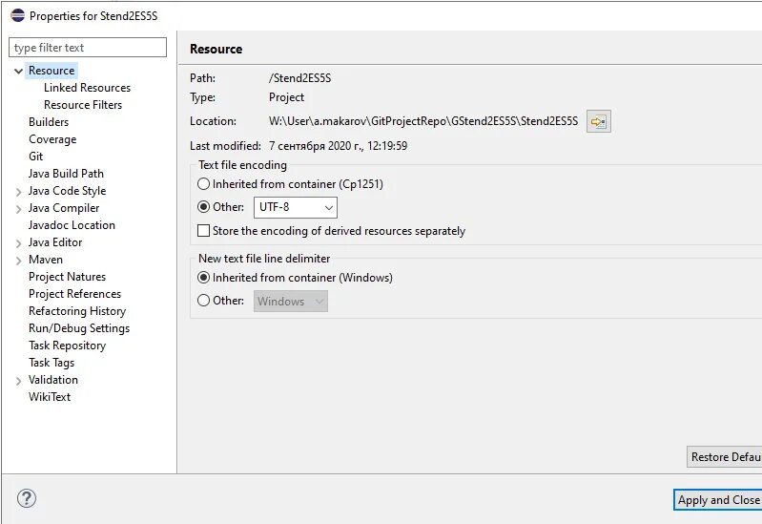Click the Eclipse icon in title bar
This screenshot has width=762, height=524.
(x=17, y=15)
